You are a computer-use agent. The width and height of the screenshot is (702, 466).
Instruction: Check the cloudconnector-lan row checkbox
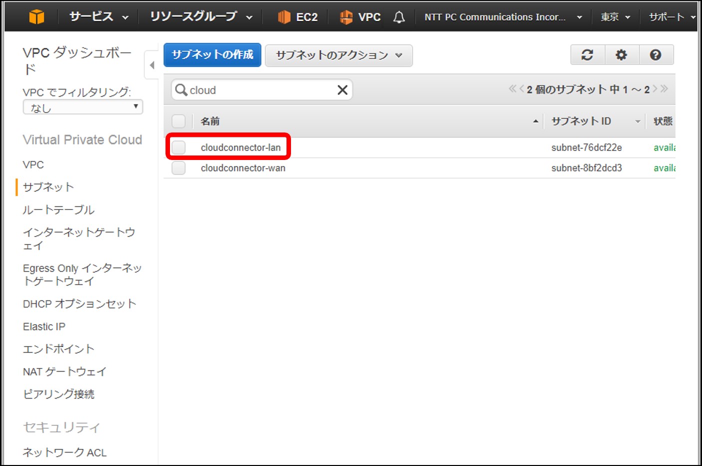(178, 147)
